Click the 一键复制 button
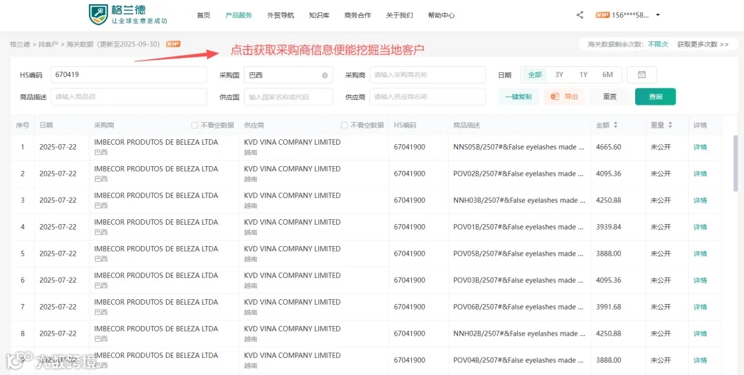 click(518, 97)
